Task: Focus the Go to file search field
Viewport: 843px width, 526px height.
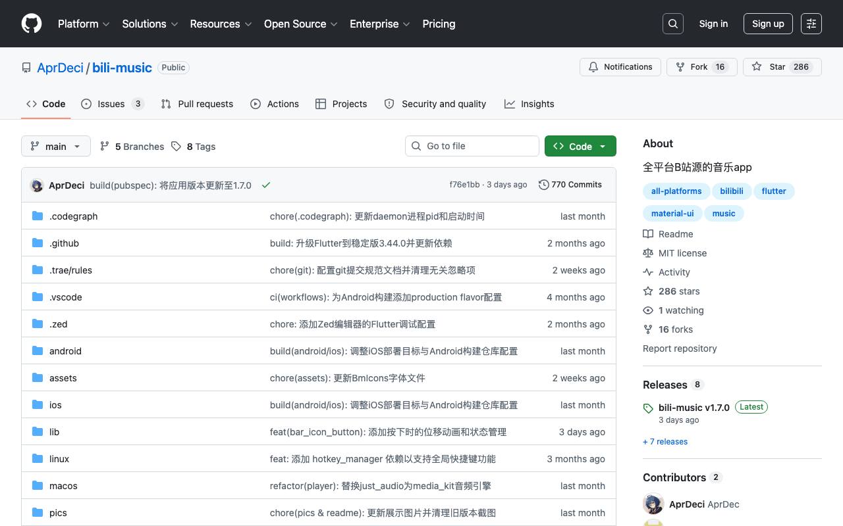Action: pyautogui.click(x=472, y=146)
